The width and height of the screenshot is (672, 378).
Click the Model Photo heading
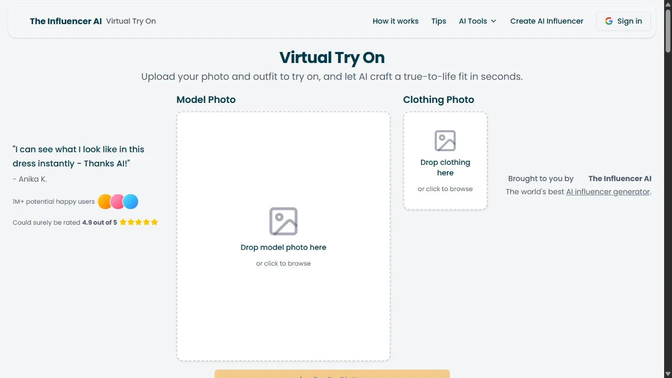206,100
